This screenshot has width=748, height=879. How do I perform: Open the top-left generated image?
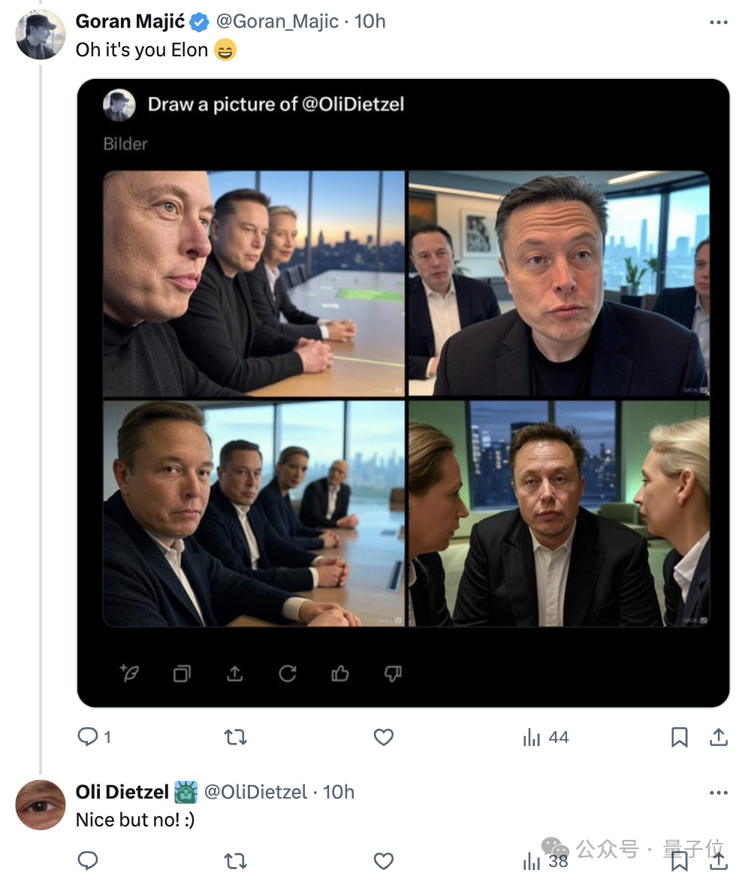click(x=254, y=284)
